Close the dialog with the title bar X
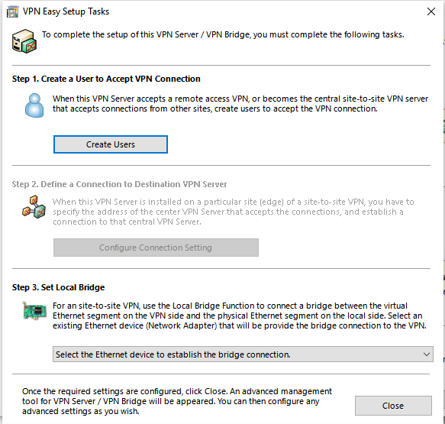 [431, 11]
